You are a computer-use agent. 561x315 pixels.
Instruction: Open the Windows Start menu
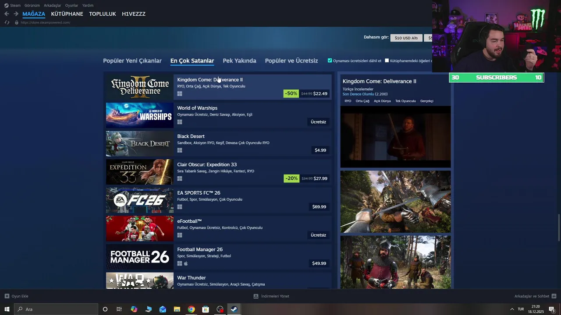7,309
